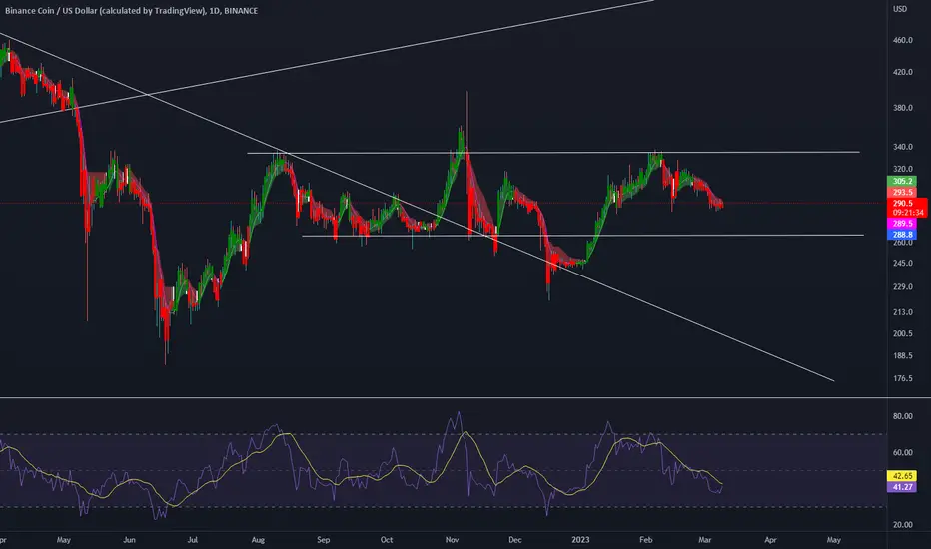Select the 460.0 price axis label
Viewport: 931px width, 549px height.
point(902,40)
